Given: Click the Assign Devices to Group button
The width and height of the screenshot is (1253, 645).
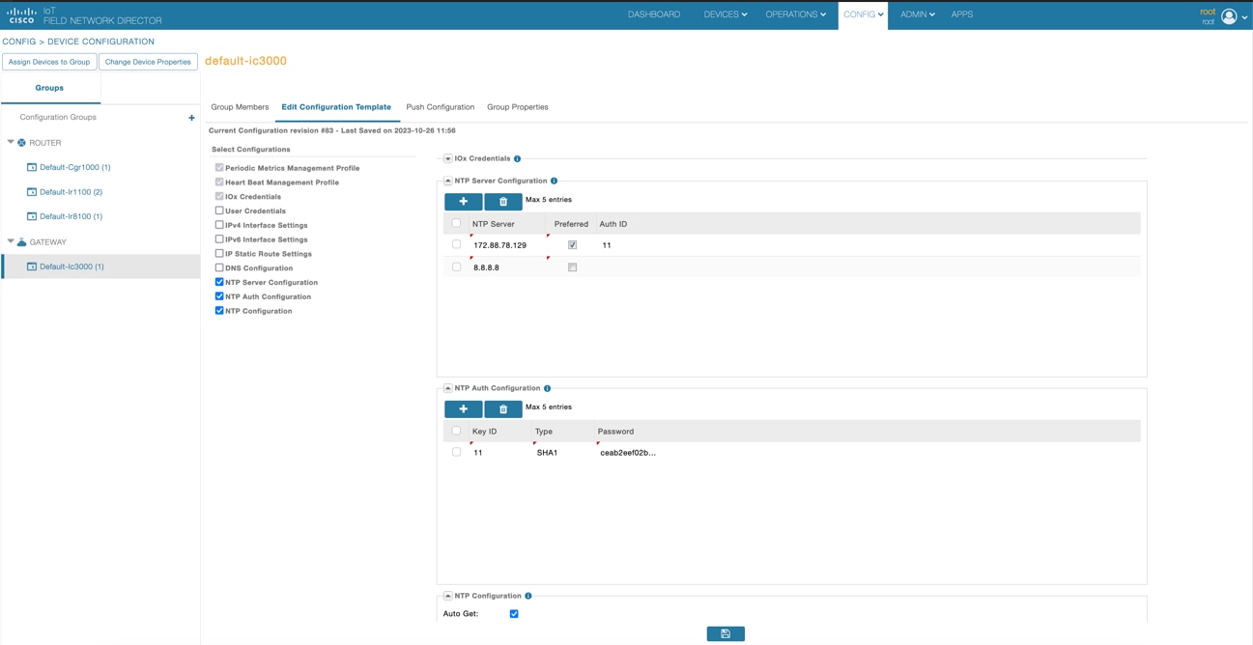Looking at the screenshot, I should (x=49, y=61).
